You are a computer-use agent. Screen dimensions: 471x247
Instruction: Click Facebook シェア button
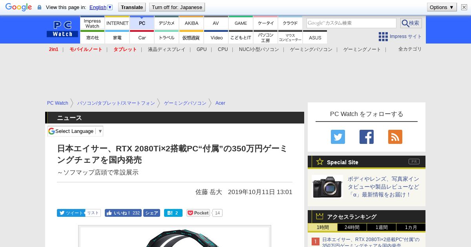[152, 213]
